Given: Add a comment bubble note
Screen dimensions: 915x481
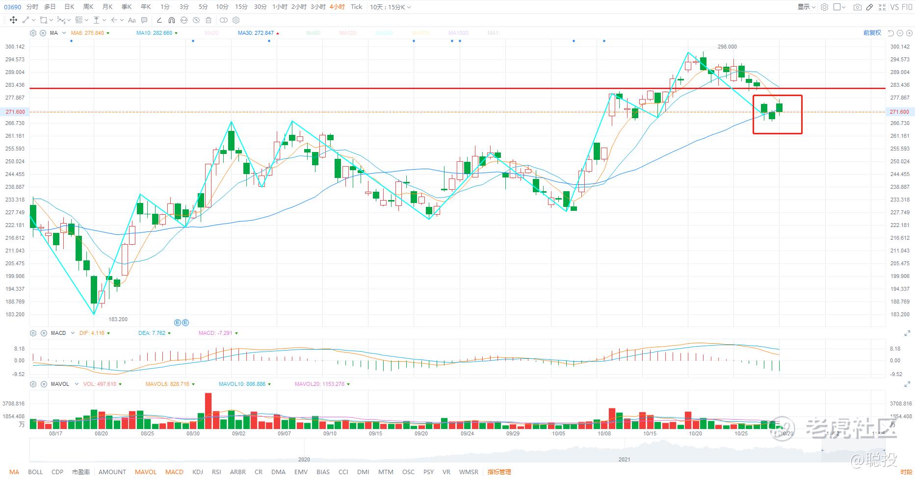Looking at the screenshot, I should 144,20.
